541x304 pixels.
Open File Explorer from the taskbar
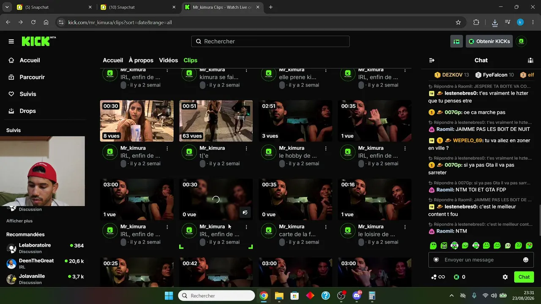tap(279, 296)
